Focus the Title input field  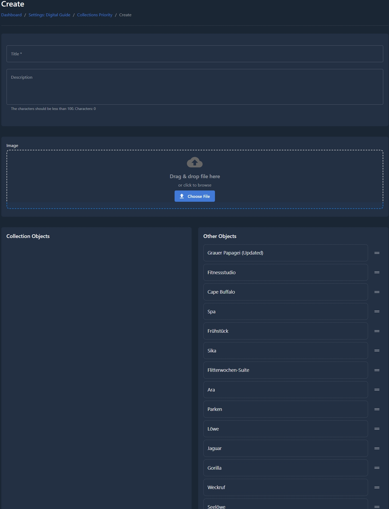tap(194, 54)
